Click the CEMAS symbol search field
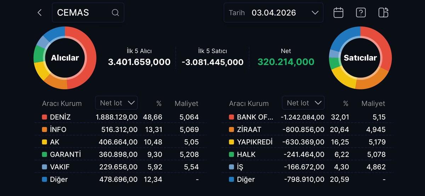The image size is (425, 196). (83, 13)
